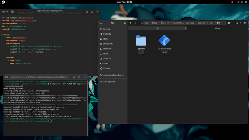Viewport: 249px width, 140px height.
Task: Open the Files sidebar hamburger menu
Action: tap(125, 23)
